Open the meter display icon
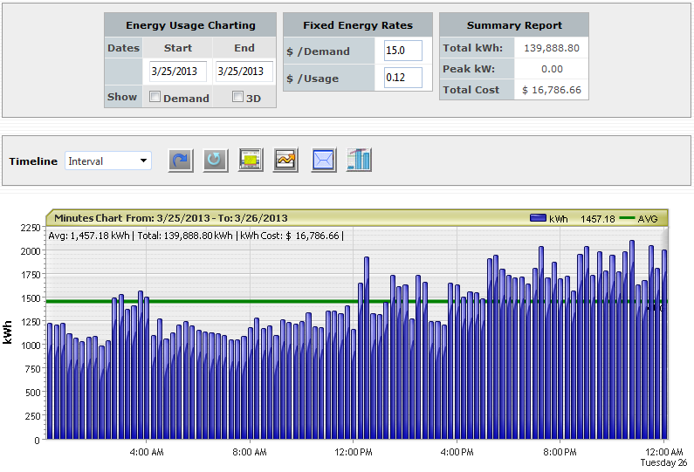The image size is (694, 472). [251, 160]
